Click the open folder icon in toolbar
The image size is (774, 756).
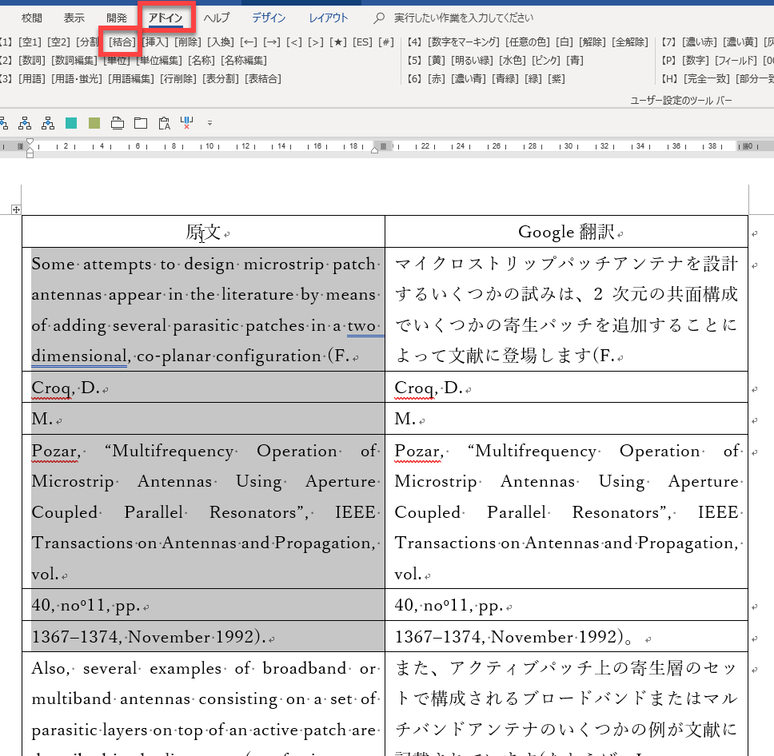[118, 123]
